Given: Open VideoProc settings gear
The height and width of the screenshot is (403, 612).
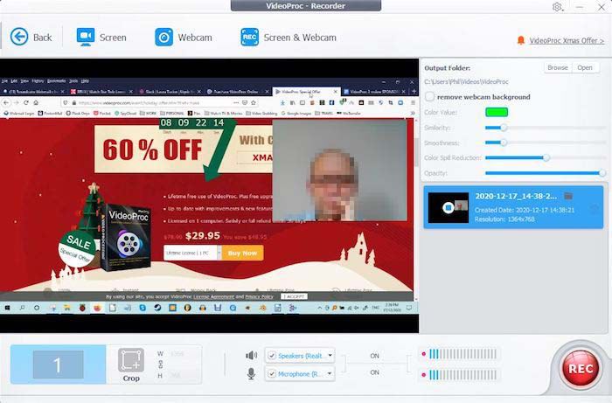Looking at the screenshot, I should (558, 7).
